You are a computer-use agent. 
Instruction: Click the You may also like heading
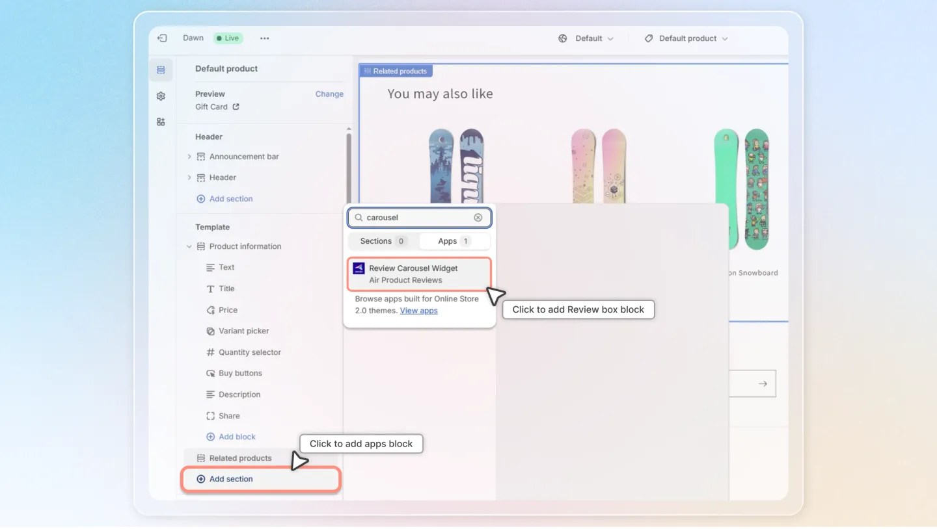point(440,94)
